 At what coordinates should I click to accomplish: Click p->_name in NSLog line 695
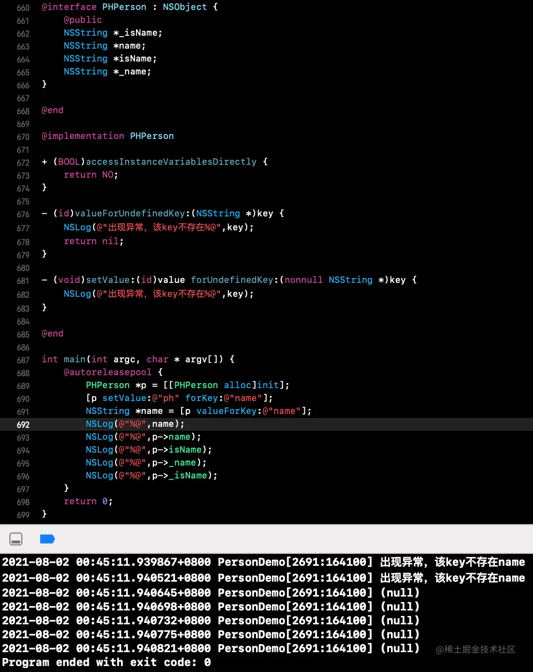(174, 463)
